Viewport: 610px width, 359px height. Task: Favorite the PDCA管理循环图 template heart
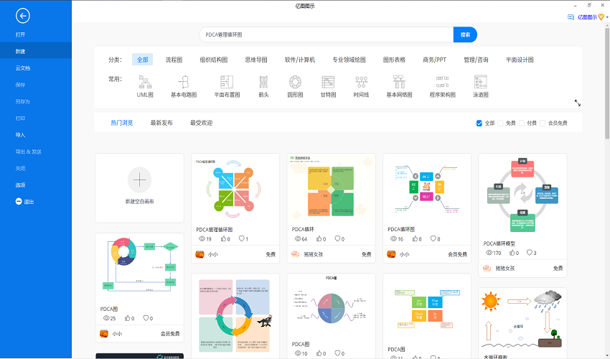click(242, 238)
